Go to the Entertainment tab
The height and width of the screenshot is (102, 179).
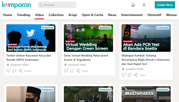pos(132,15)
